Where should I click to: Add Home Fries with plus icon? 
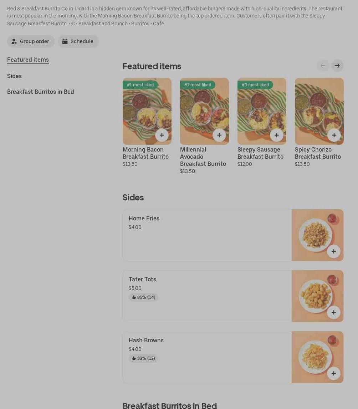(x=333, y=251)
